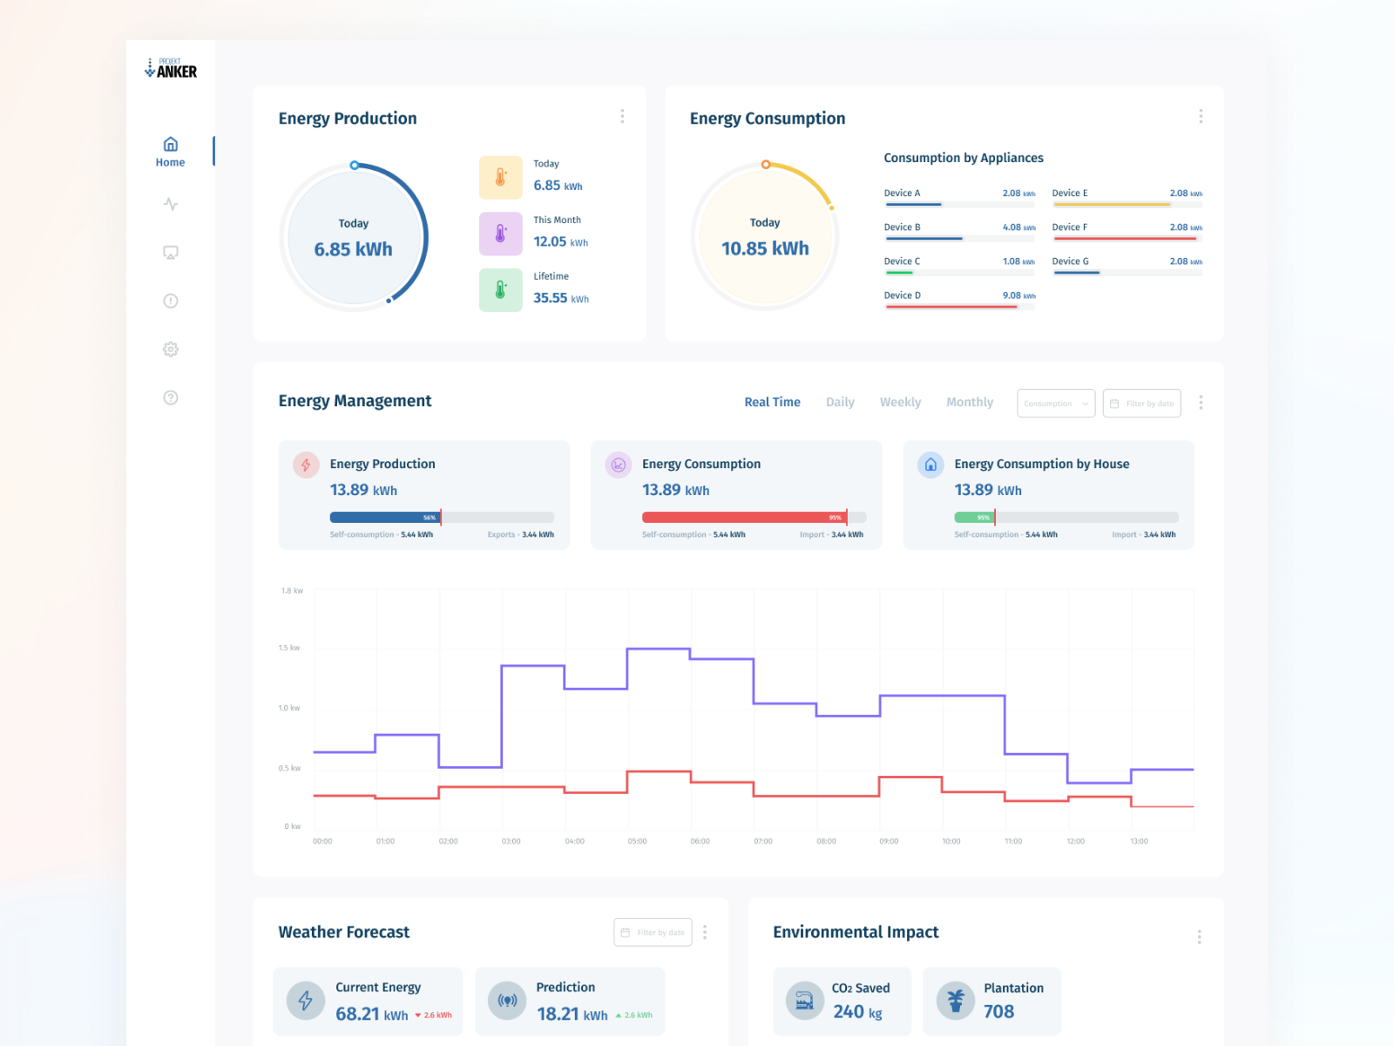Switch to the Weekly tab
The image size is (1394, 1046).
[x=900, y=402]
